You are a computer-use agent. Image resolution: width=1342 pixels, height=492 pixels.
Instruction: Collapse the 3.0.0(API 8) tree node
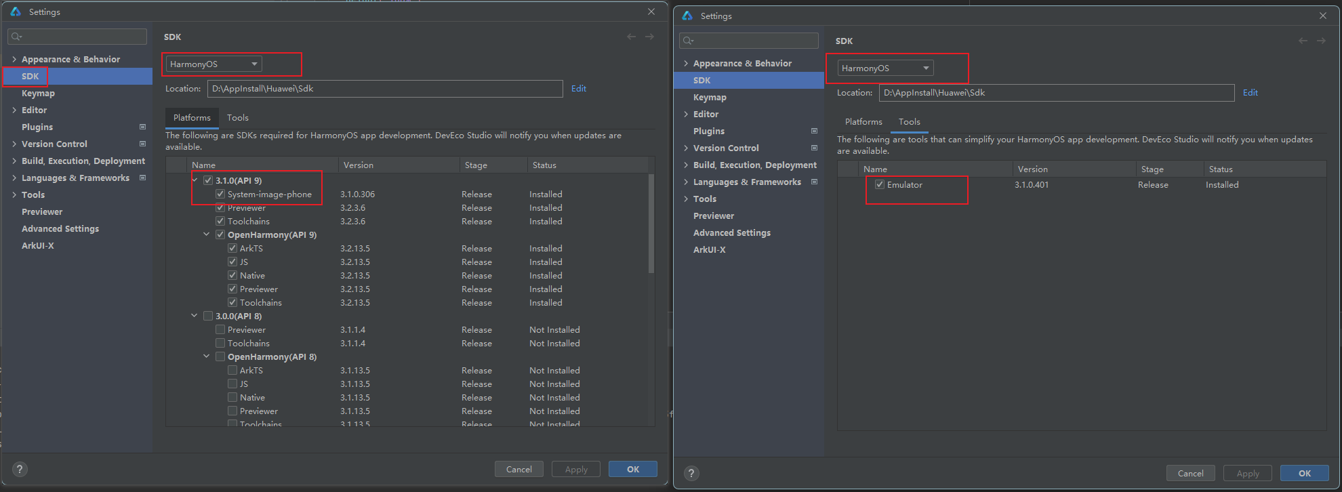click(195, 316)
